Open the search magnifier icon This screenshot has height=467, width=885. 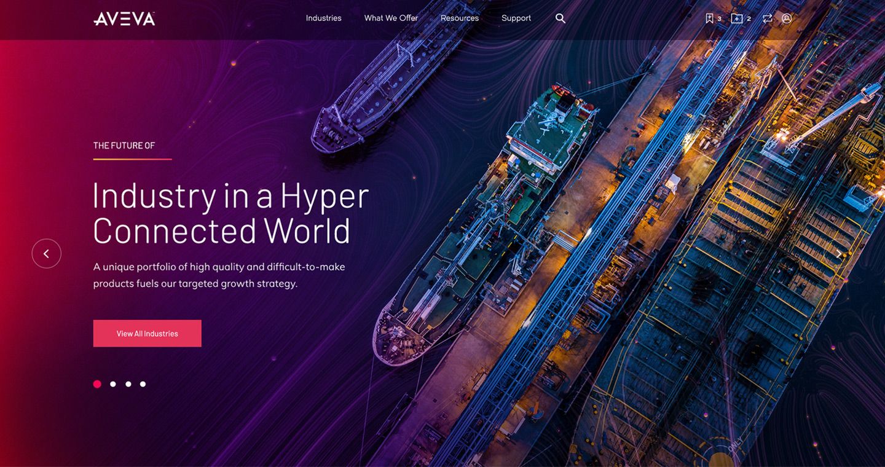[x=560, y=18]
